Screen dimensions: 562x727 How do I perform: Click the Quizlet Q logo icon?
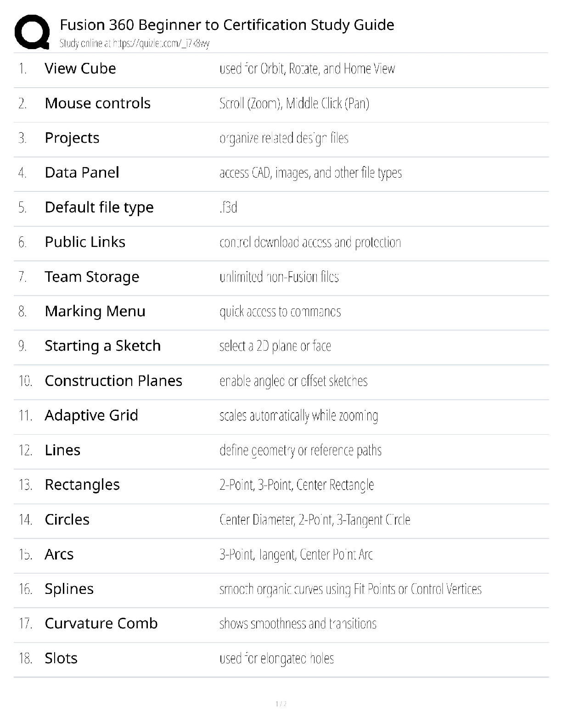32,32
